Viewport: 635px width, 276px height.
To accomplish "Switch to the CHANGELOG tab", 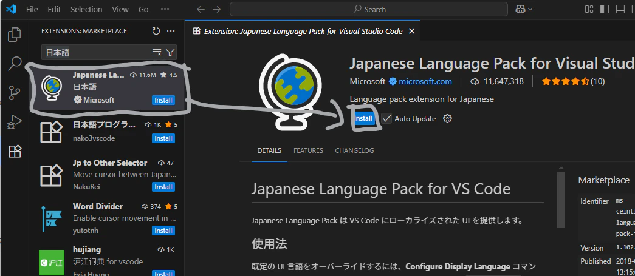I will [x=354, y=150].
